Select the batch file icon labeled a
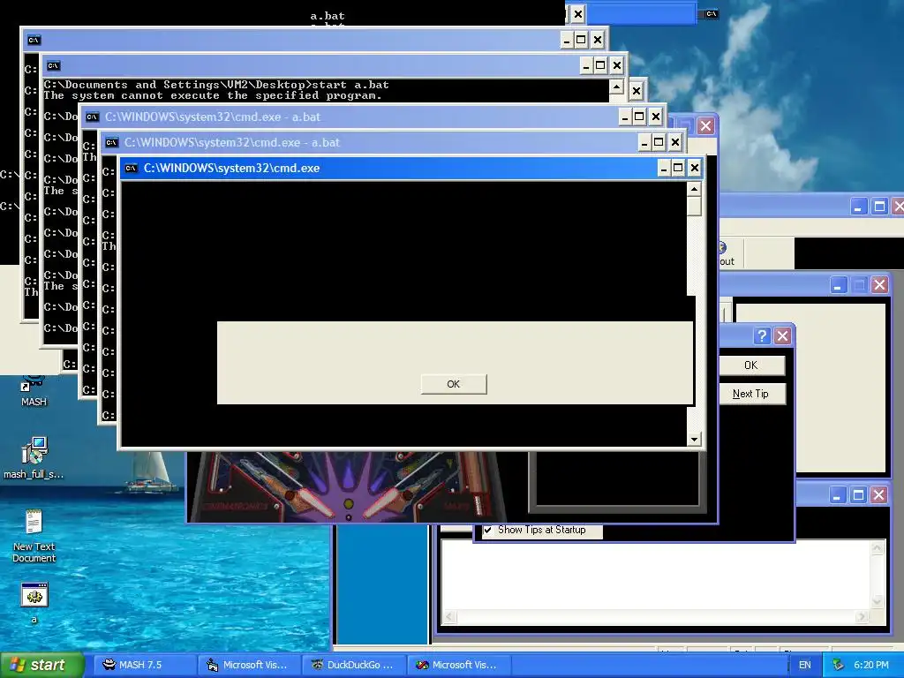The height and width of the screenshot is (678, 904). (34, 602)
